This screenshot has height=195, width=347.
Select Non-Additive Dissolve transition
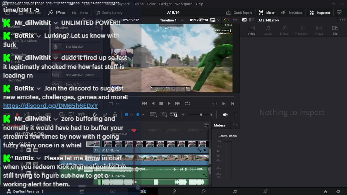76,75
